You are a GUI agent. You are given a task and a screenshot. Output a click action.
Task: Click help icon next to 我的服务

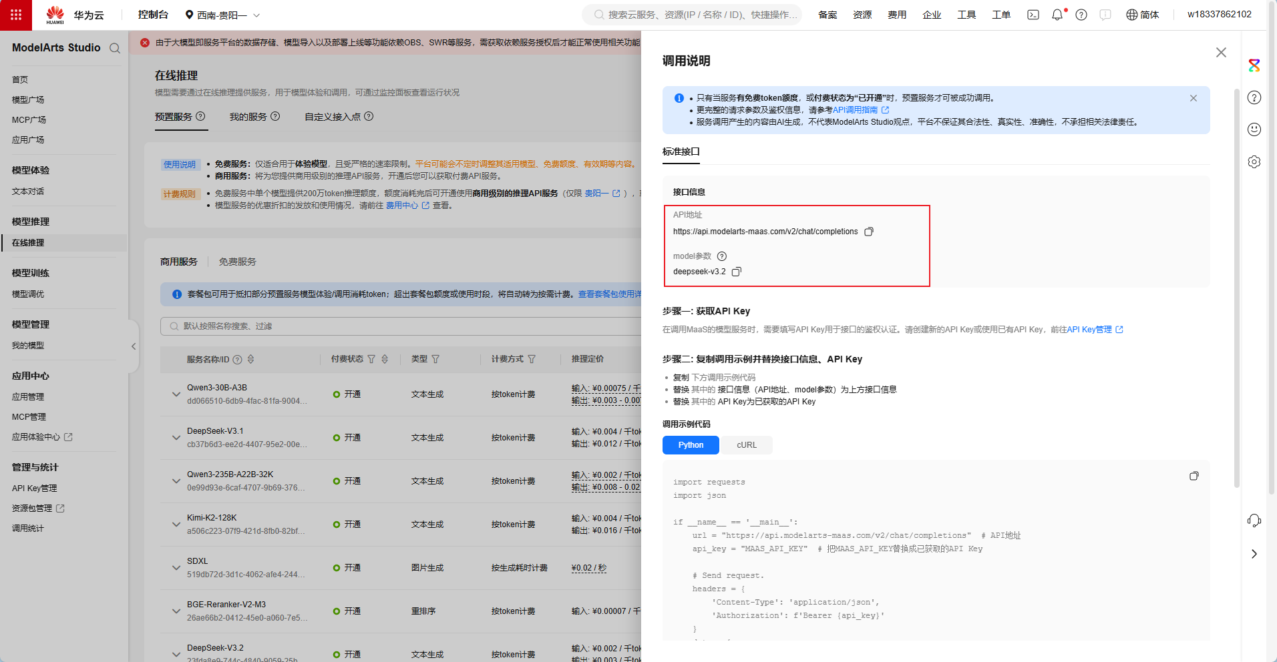pyautogui.click(x=275, y=116)
